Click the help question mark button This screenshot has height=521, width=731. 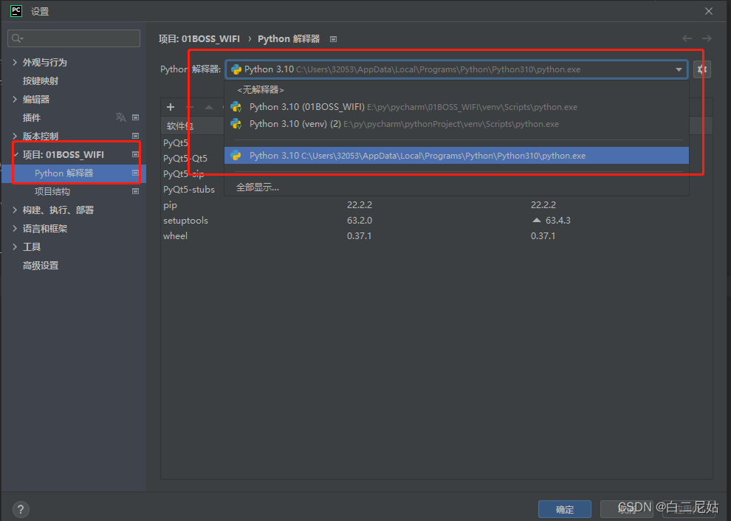coord(21,509)
